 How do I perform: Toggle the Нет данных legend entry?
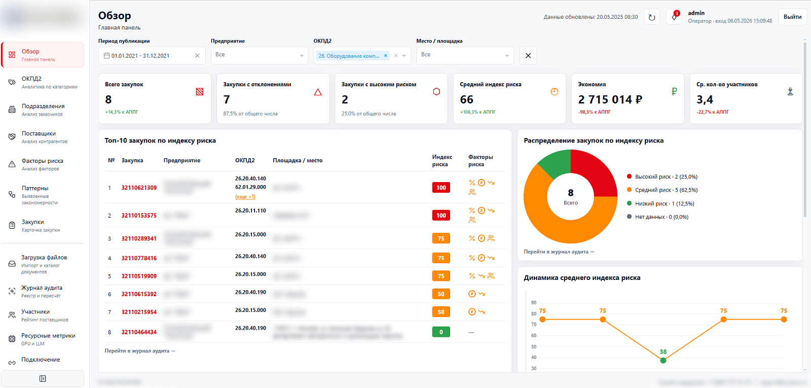pyautogui.click(x=657, y=217)
